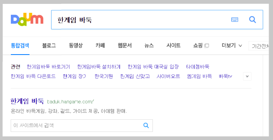Open the 기간전체 period filter
This screenshot has height=140, width=273.
coord(259,46)
